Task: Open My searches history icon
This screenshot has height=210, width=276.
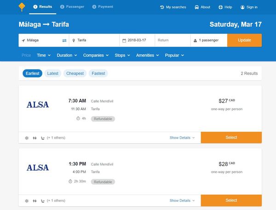Action: 162,7
